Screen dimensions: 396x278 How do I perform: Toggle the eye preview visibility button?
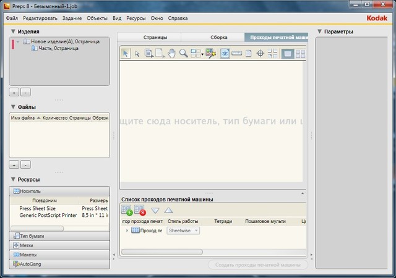point(225,54)
